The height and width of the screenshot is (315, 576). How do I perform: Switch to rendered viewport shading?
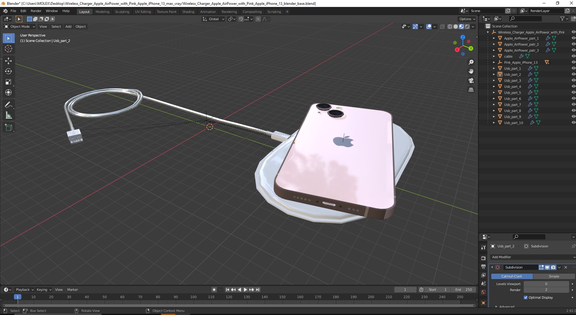467,27
